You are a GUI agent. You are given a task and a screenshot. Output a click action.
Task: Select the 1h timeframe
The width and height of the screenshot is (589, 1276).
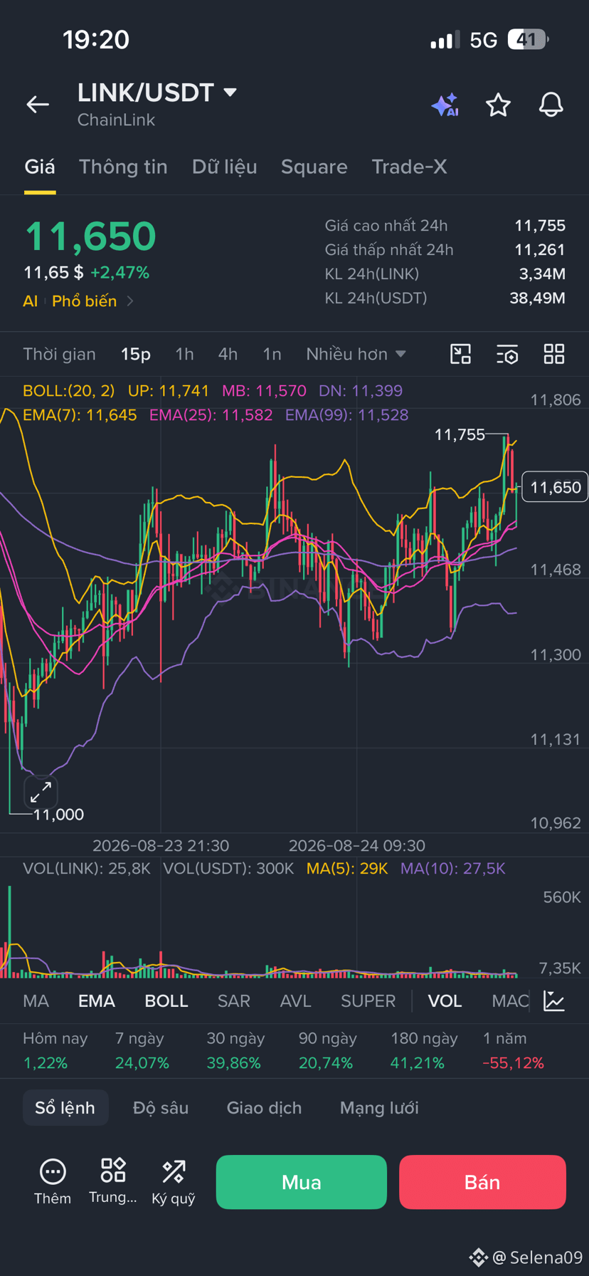click(x=184, y=354)
